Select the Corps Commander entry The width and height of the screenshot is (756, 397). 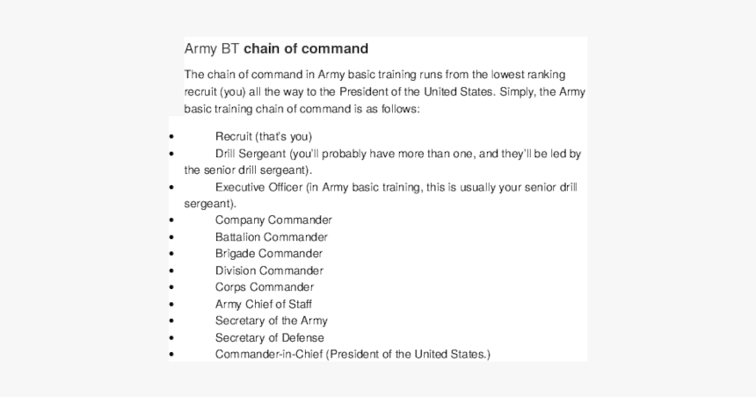[265, 287]
